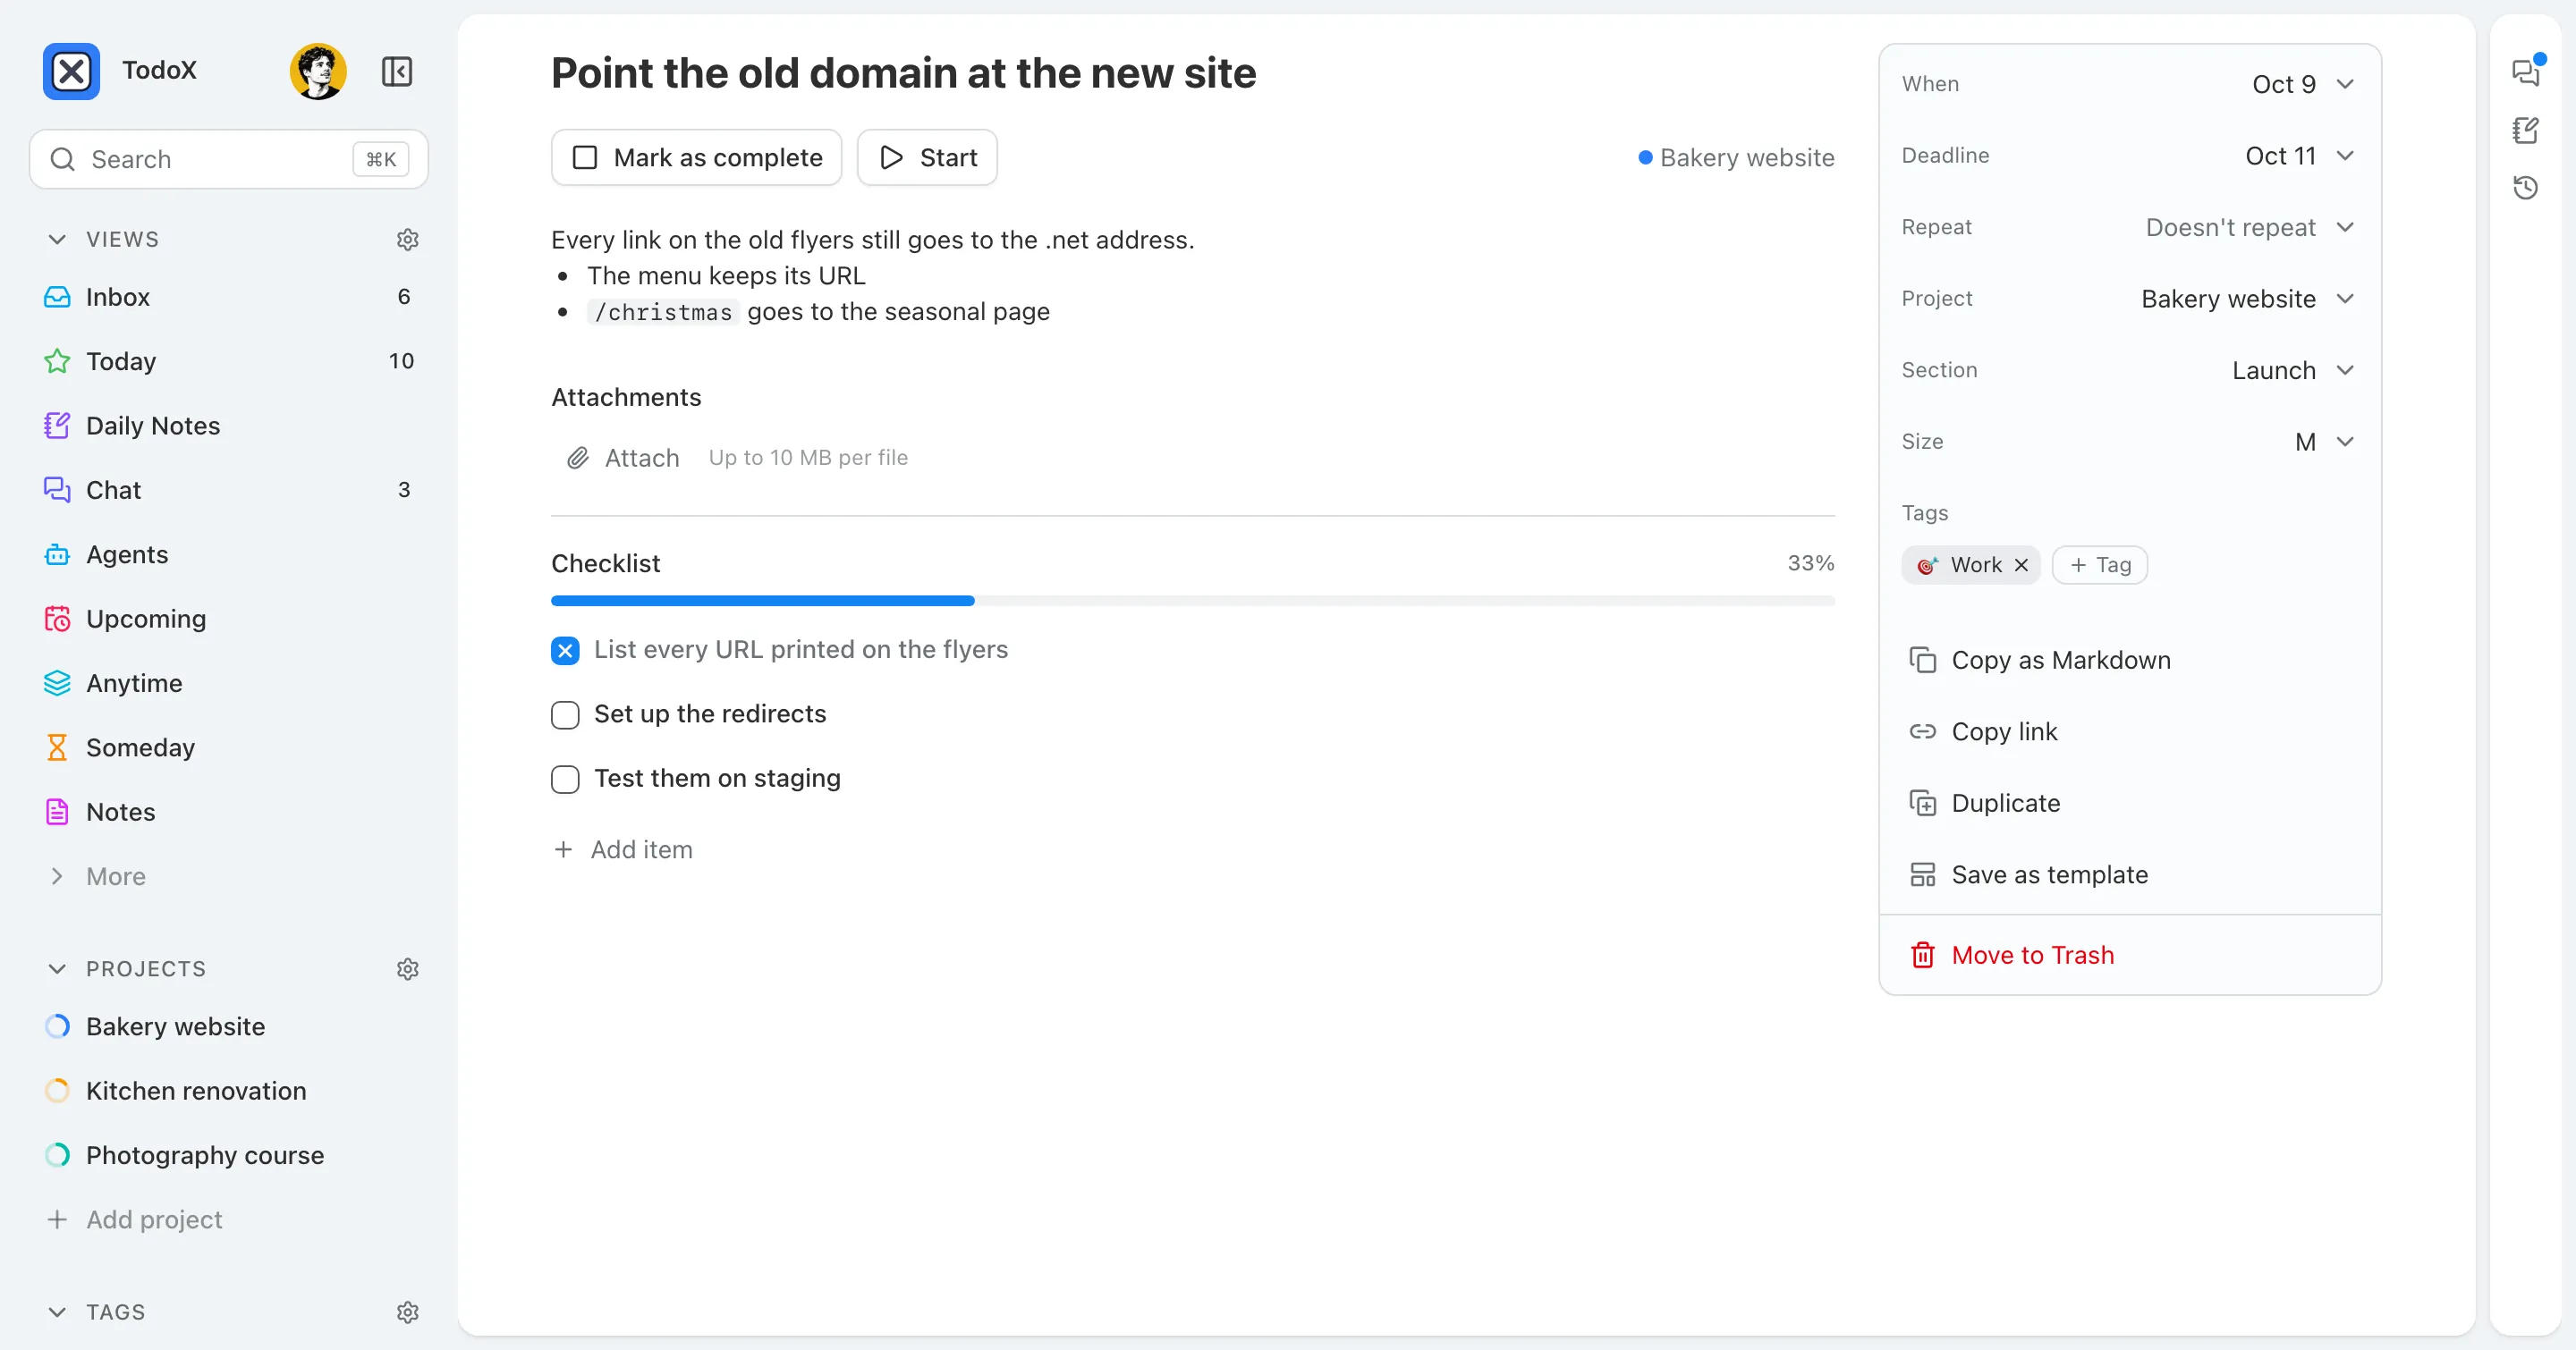Click the Duplicate icon
Viewport: 2576px width, 1350px height.
1922,803
